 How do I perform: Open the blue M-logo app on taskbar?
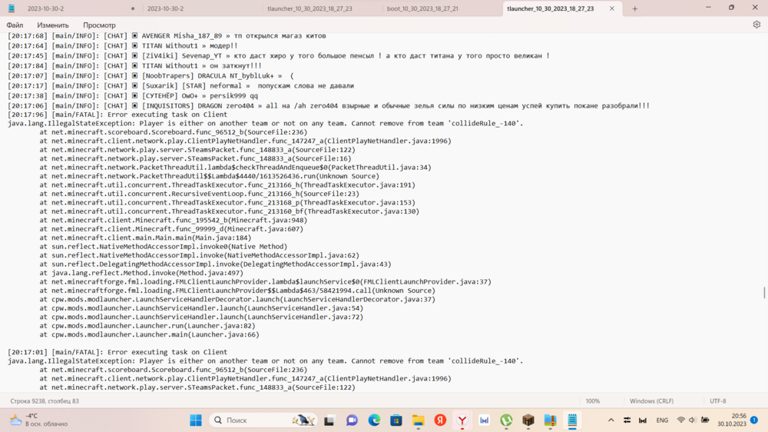tap(485, 420)
